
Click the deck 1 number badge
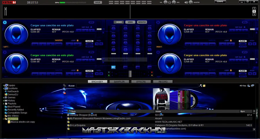pyautogui.click(x=5, y=22)
